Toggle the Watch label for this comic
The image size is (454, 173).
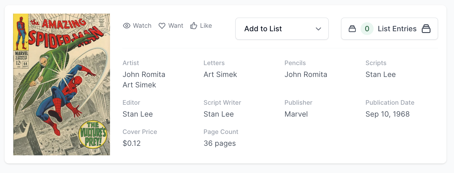point(142,26)
